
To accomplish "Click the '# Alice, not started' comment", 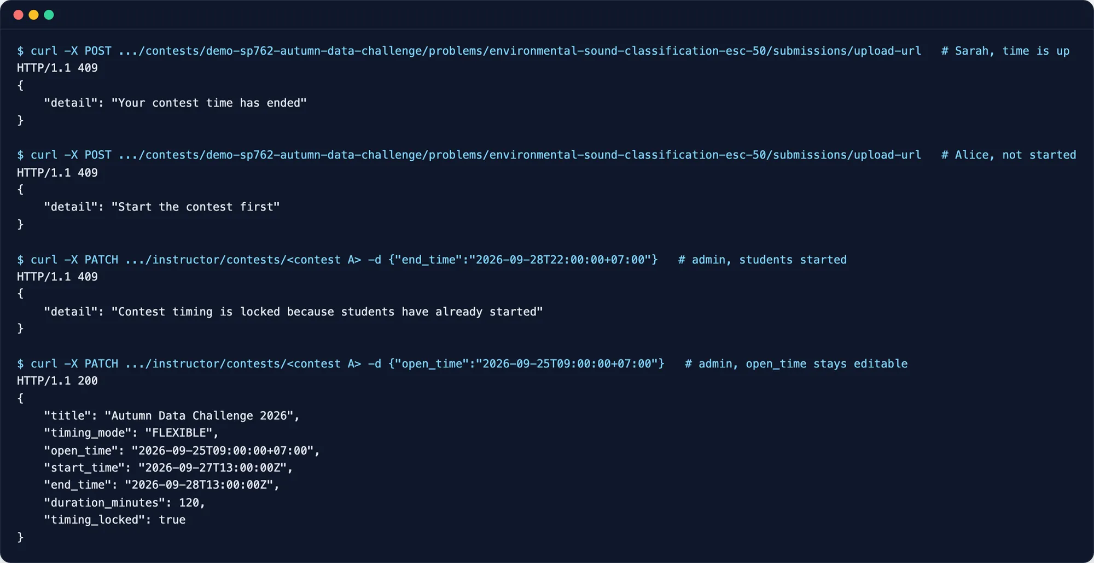I will click(1008, 155).
